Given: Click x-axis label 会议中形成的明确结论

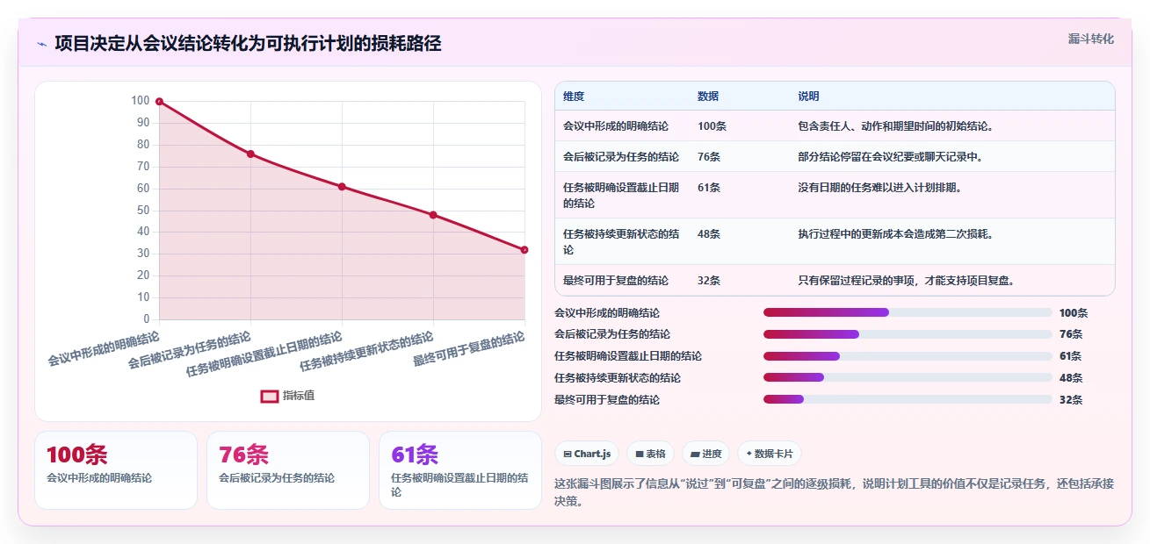Looking at the screenshot, I should click(104, 348).
